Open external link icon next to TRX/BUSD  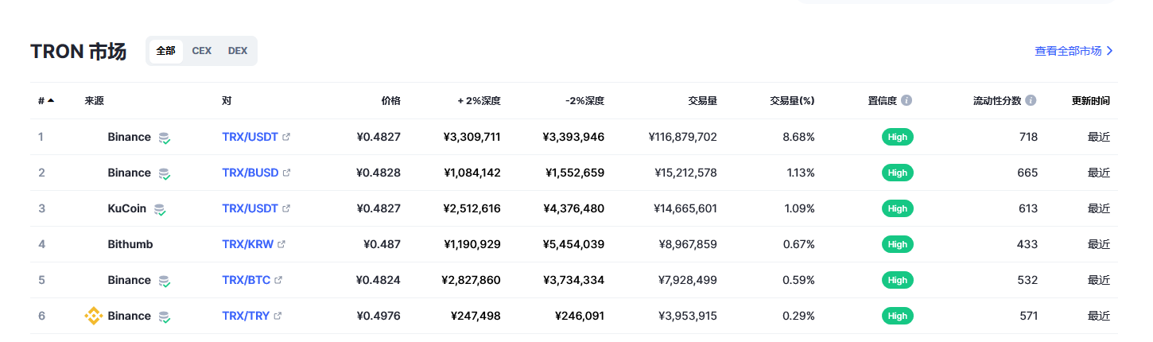click(x=286, y=173)
